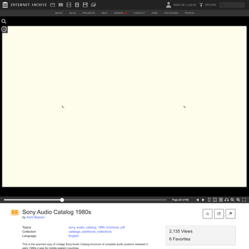249x249 pixels.
Task: Favorite this item with the star button
Action: (208, 214)
